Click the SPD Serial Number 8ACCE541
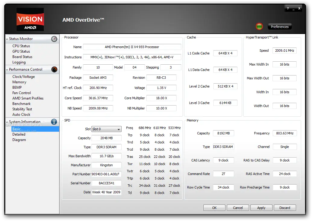This screenshot has height=221, width=312. 107,183
